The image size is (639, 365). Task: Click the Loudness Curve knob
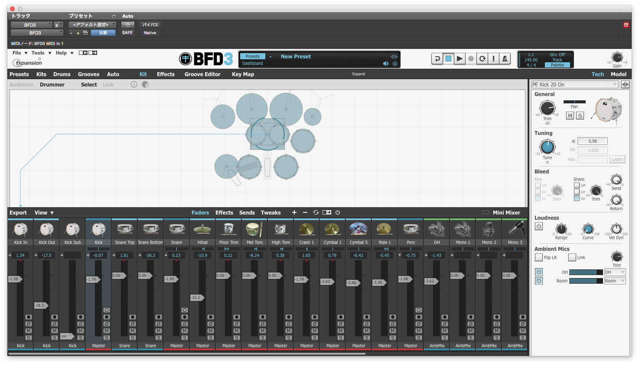(588, 229)
